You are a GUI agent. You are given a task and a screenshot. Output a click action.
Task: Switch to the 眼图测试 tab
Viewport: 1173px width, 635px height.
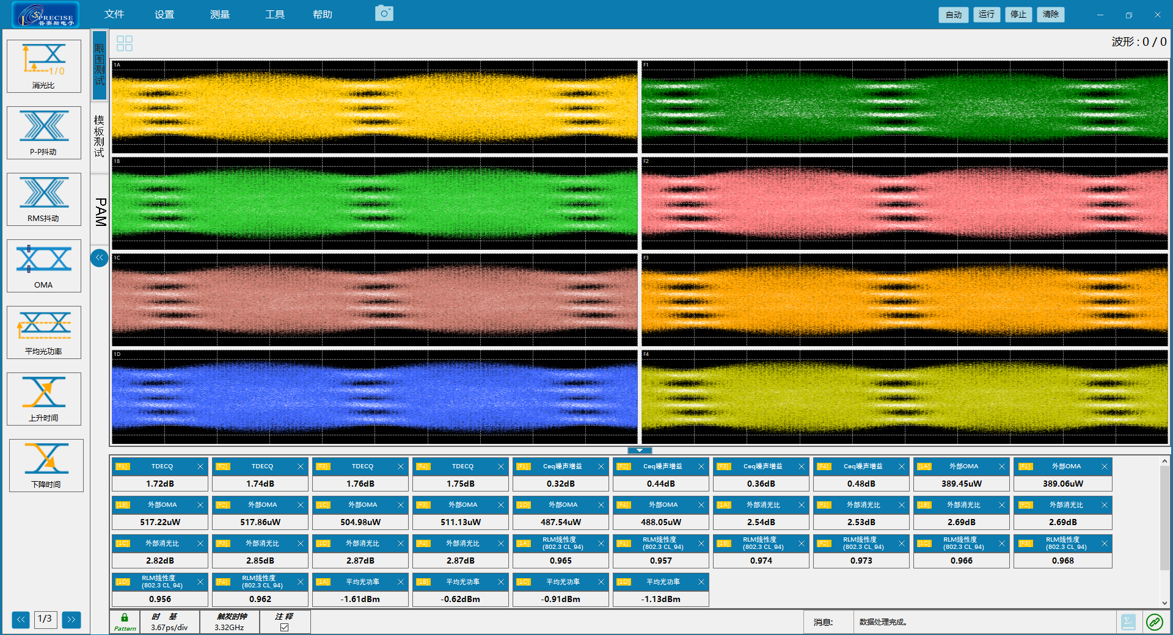point(100,65)
